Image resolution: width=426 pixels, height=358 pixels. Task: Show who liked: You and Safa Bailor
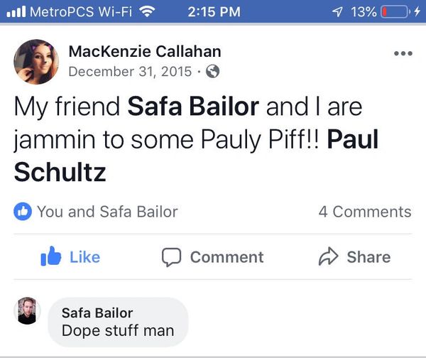106,211
